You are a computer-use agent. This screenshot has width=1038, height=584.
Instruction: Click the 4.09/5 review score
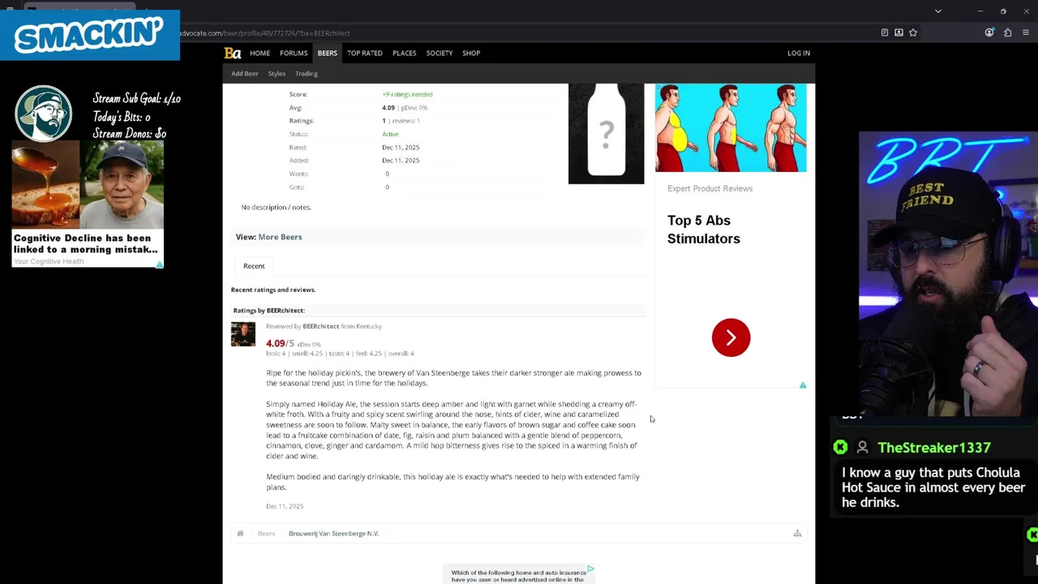click(x=280, y=343)
